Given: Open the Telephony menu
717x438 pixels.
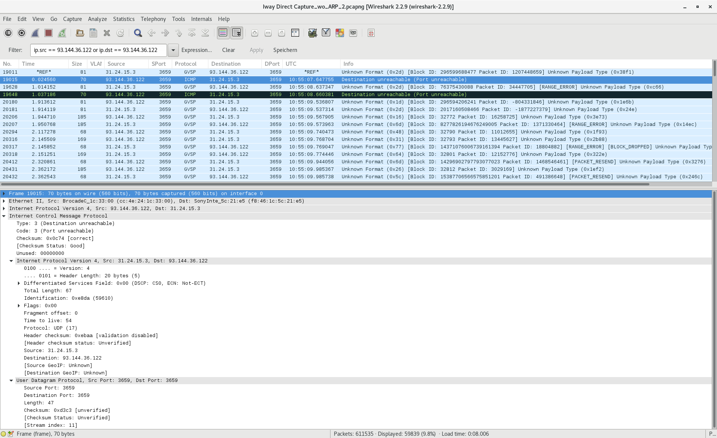Looking at the screenshot, I should pyautogui.click(x=153, y=19).
